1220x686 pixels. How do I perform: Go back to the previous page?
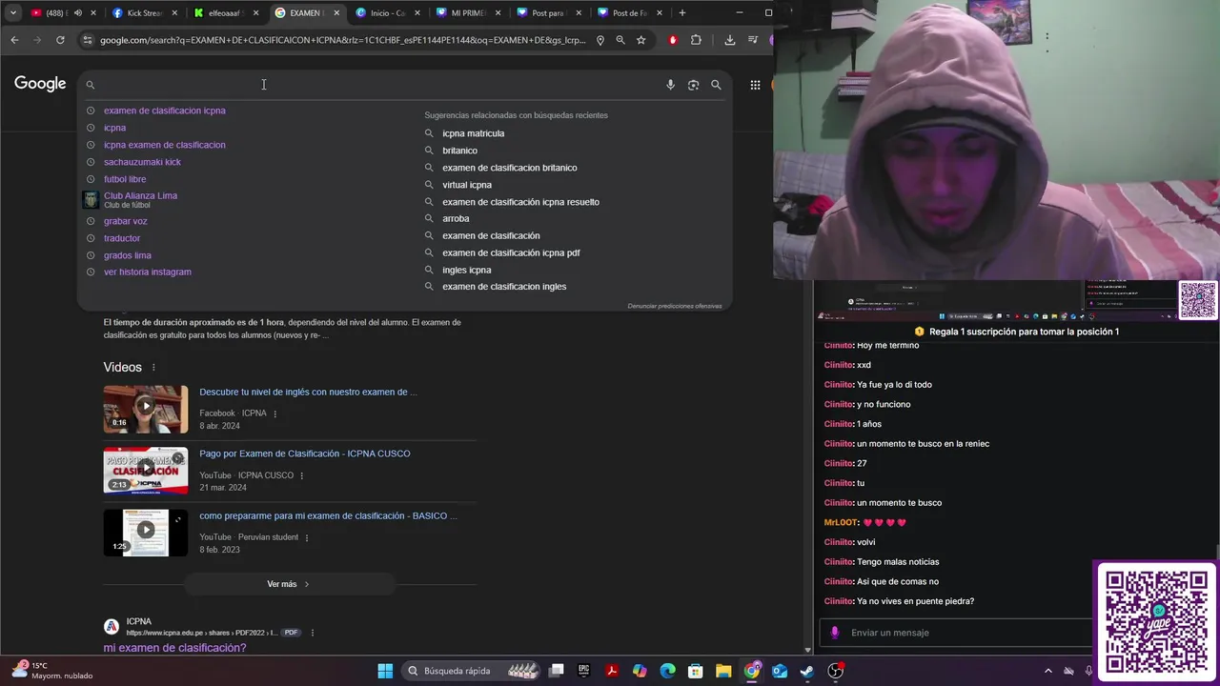tap(14, 40)
